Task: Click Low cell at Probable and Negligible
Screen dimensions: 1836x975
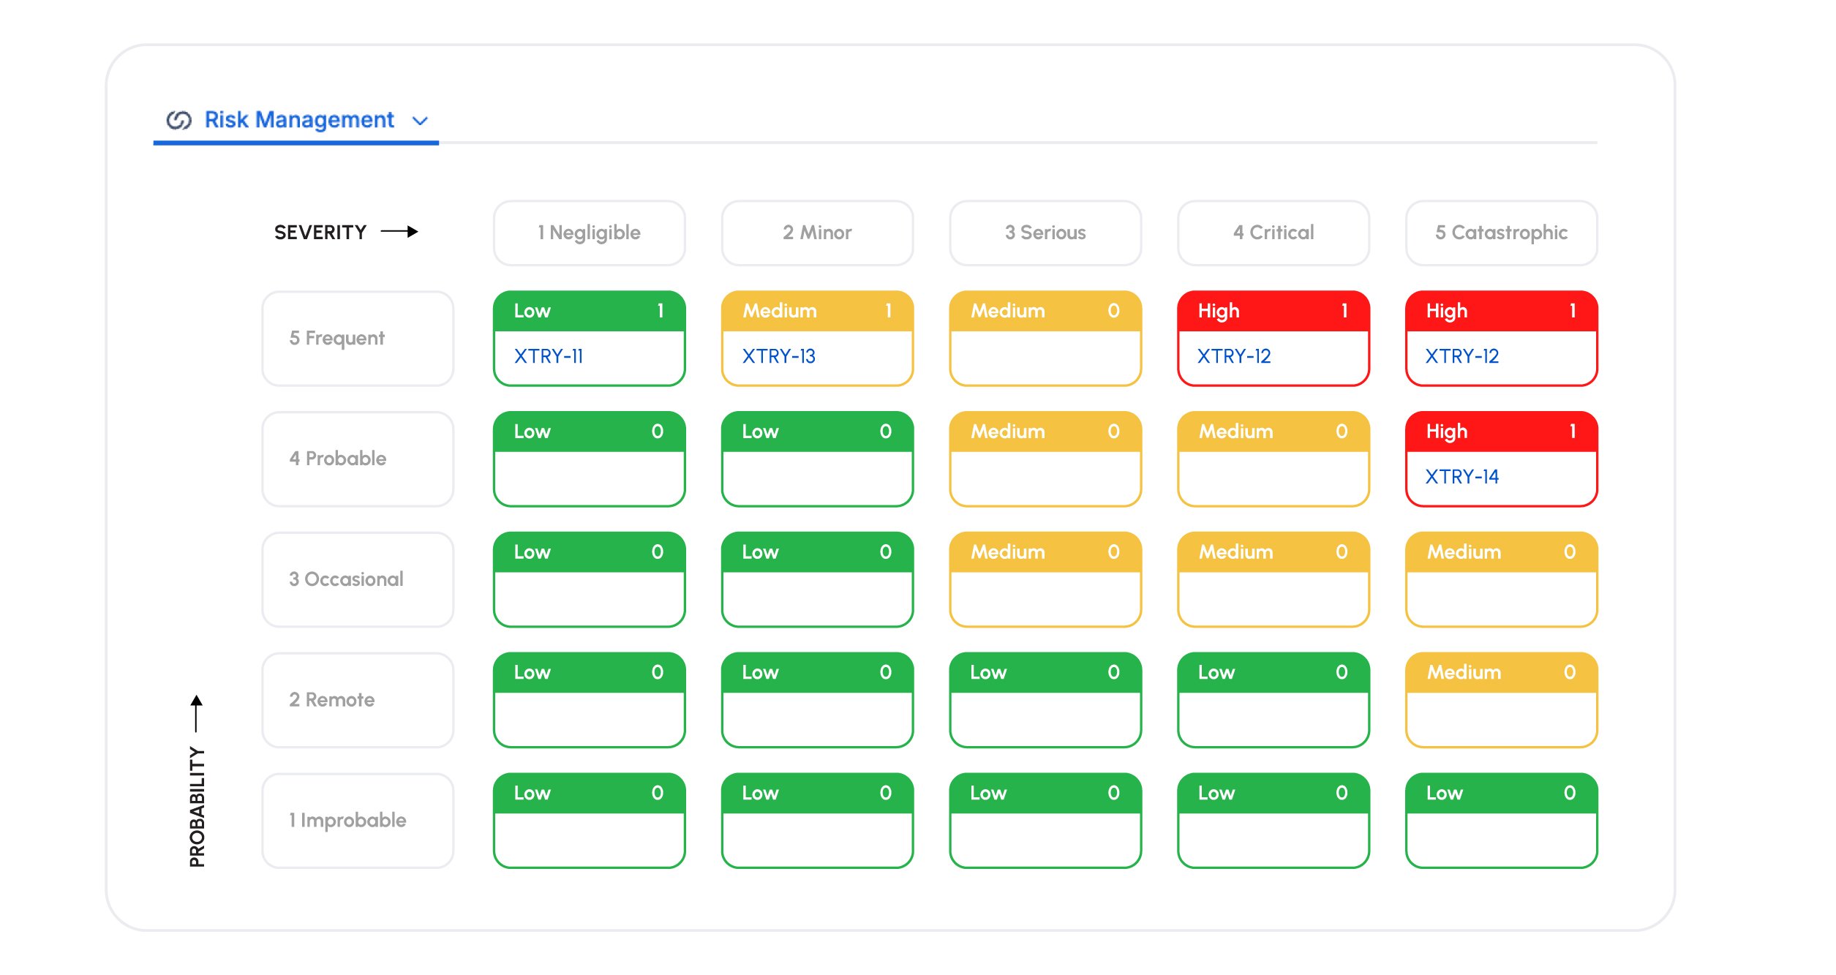Action: [x=590, y=459]
